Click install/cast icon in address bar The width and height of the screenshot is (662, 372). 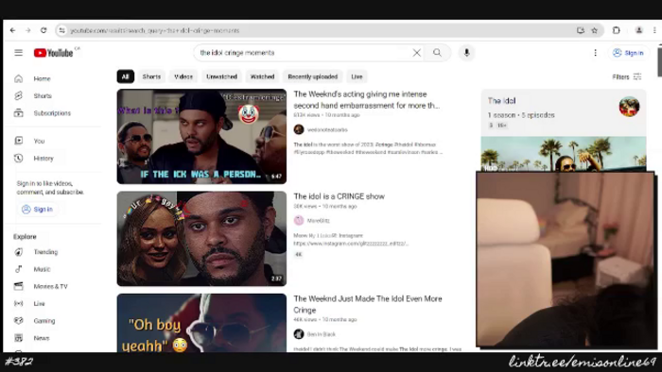(x=581, y=30)
